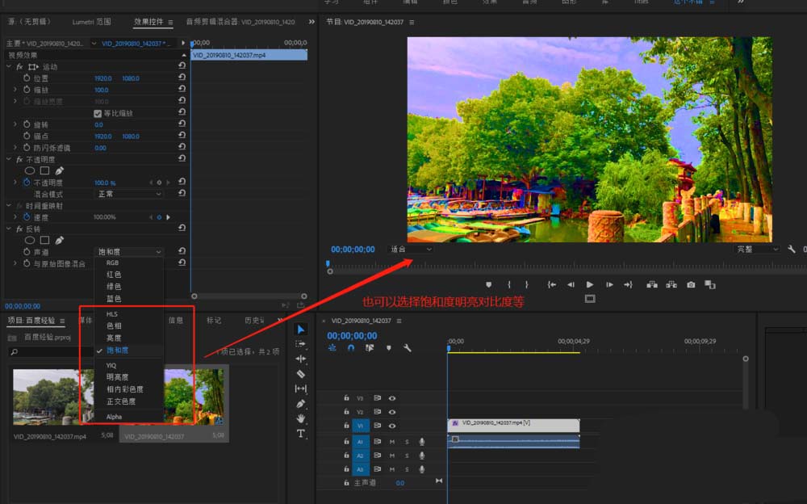Image resolution: width=807 pixels, height=504 pixels.
Task: Choose 亮度 from the channel list
Action: (114, 338)
